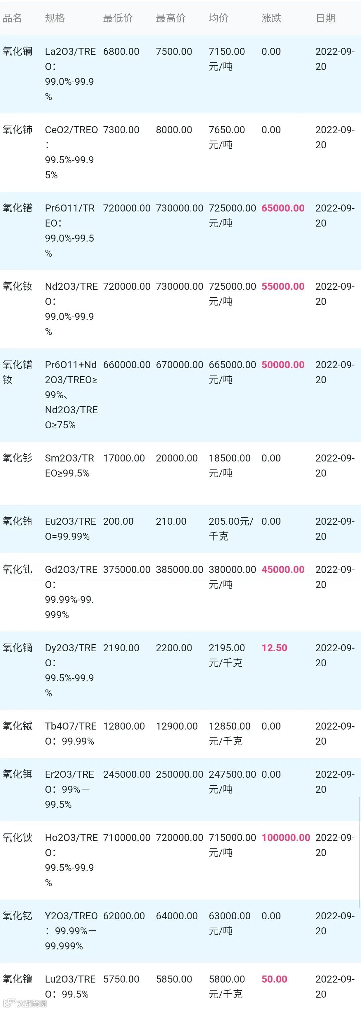The width and height of the screenshot is (361, 1010).
Task: Click the watermark logo in bottom-left corner
Action: click(25, 1003)
